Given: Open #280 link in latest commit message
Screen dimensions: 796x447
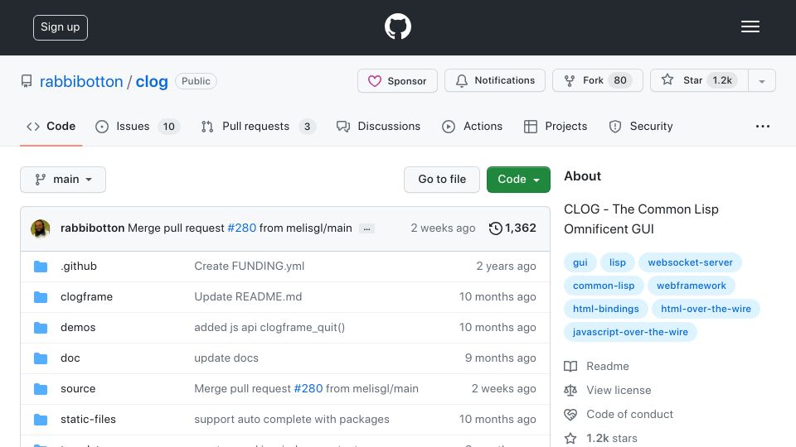Looking at the screenshot, I should click(241, 228).
